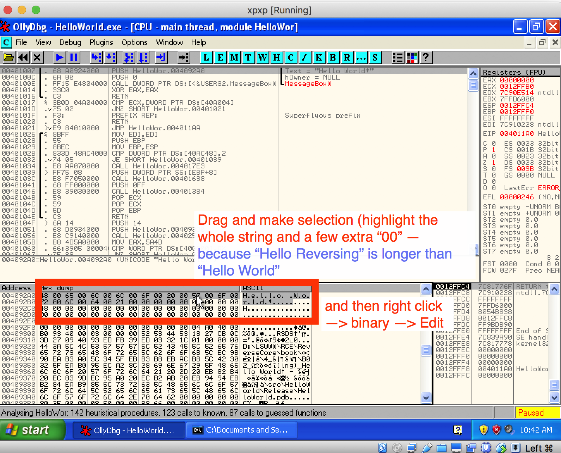Screen dimensions: 561x453
Task: Click the question mark help icon
Action: click(x=426, y=57)
